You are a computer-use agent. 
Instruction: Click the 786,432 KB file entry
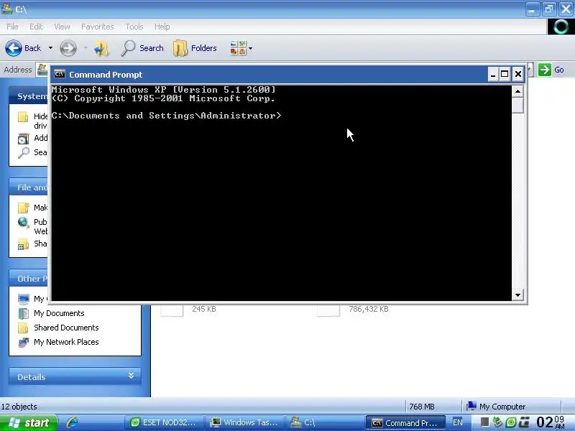pyautogui.click(x=353, y=310)
